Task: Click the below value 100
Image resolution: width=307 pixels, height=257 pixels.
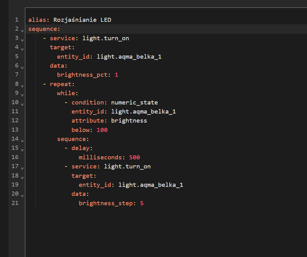Action: [102, 130]
